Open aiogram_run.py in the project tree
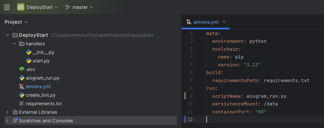The width and height of the screenshot is (324, 128). (42, 78)
